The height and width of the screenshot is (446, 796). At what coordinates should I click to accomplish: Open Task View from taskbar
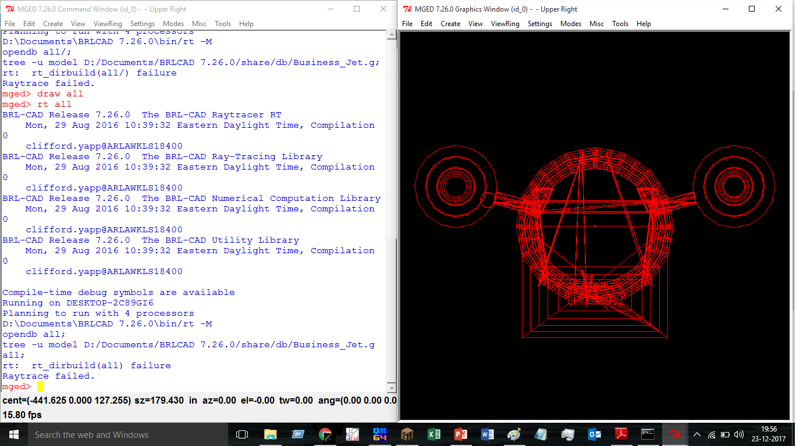coord(242,434)
